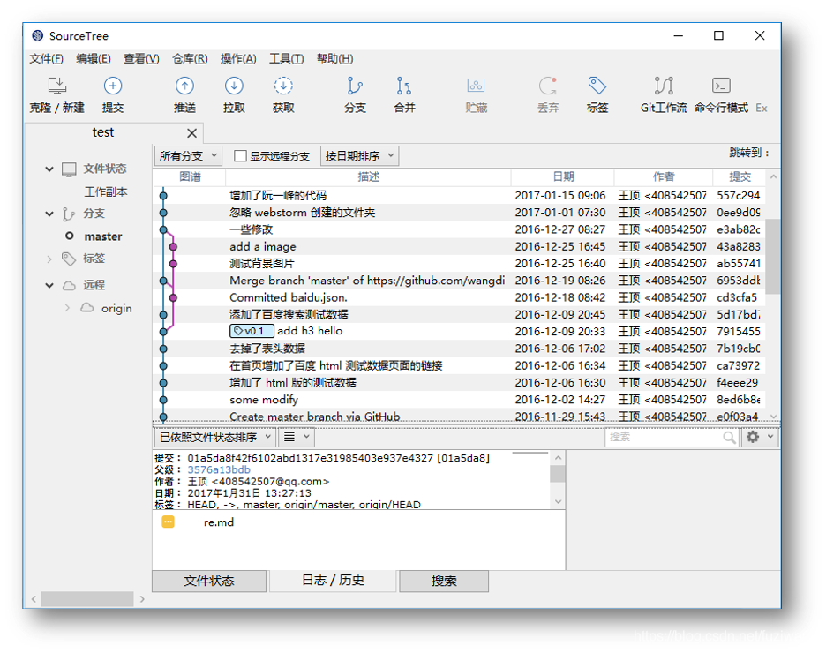Viewport: 826px width, 653px height.
Task: Collapse the 远程 sidebar section
Action: (x=49, y=285)
